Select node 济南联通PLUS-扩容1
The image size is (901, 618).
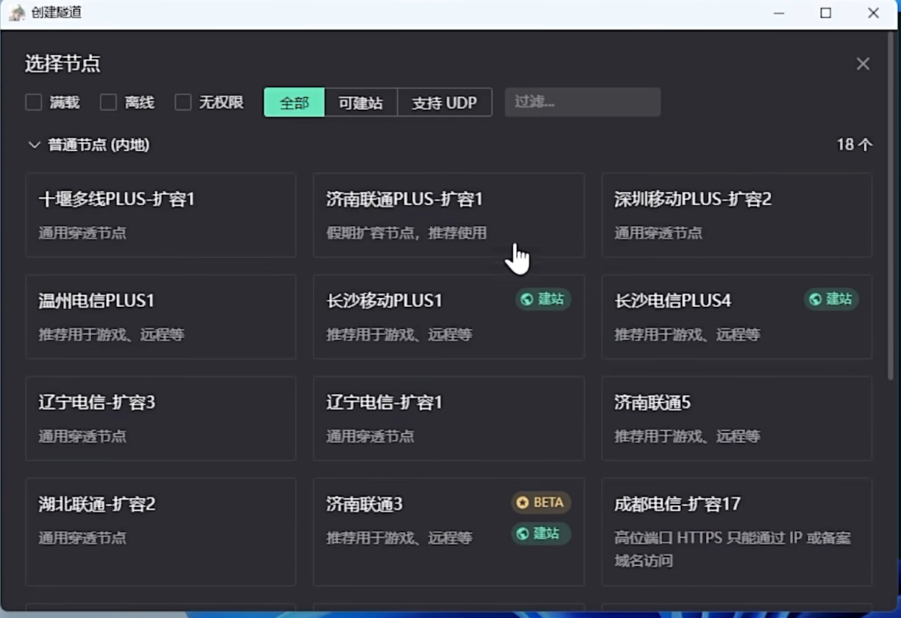449,215
